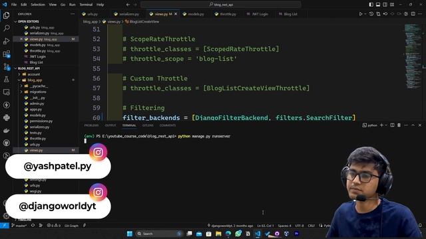Open the Terminal menu
Screen dimensions: 426x239
coord(86,5)
